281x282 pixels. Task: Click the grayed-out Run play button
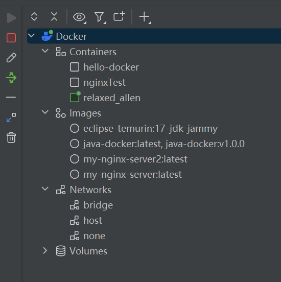click(12, 18)
